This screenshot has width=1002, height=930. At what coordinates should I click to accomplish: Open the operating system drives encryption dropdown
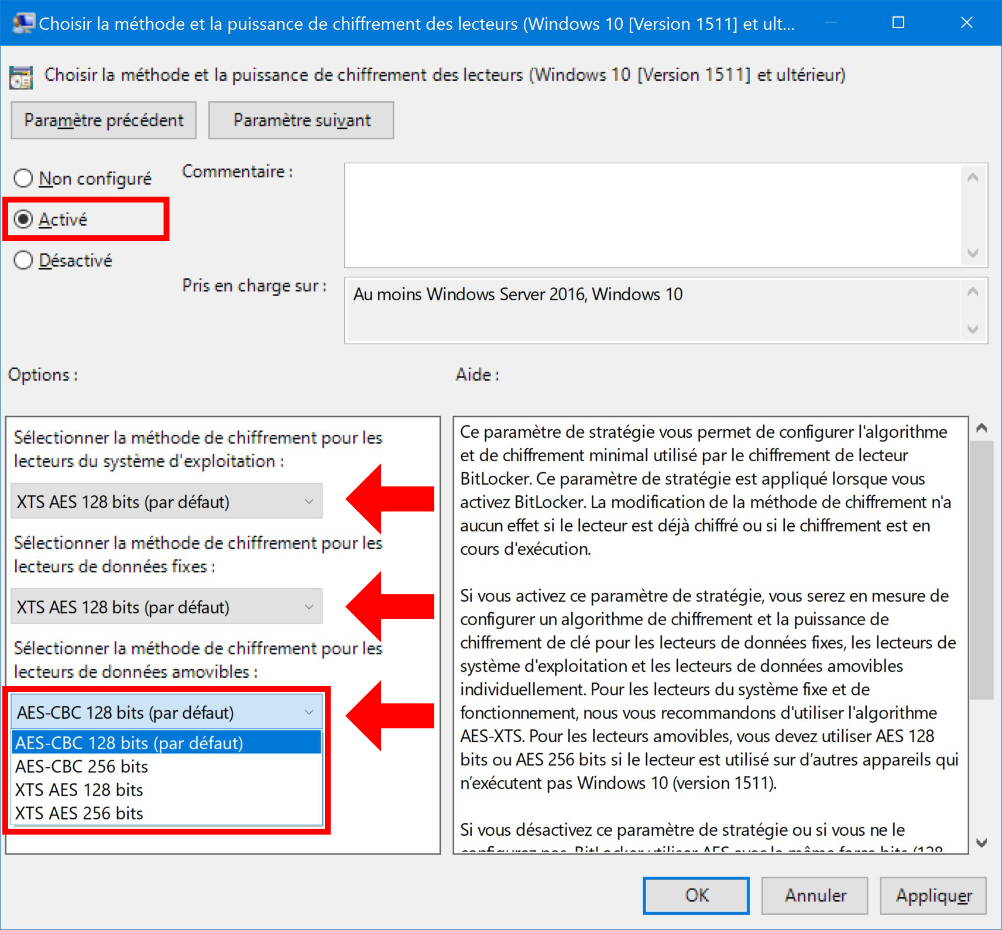point(166,502)
